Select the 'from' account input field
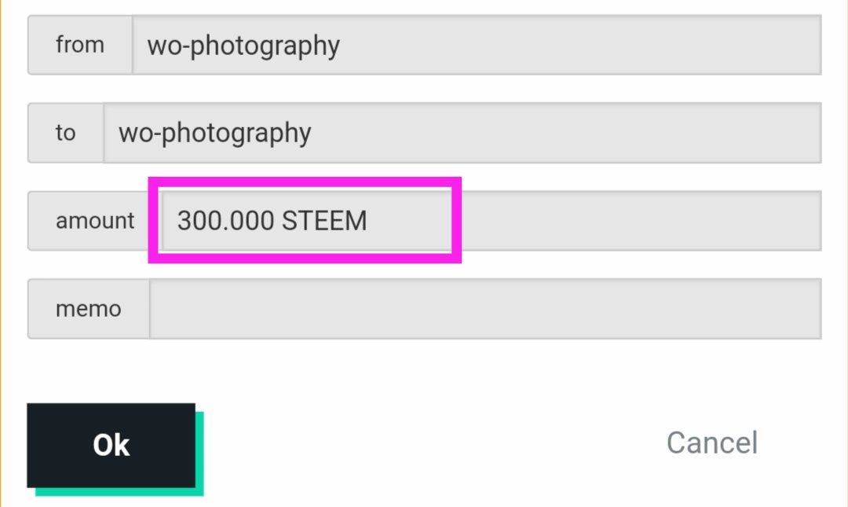 (x=477, y=45)
